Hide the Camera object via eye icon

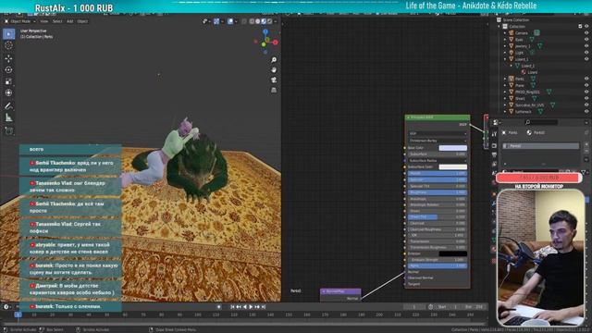[x=586, y=33]
